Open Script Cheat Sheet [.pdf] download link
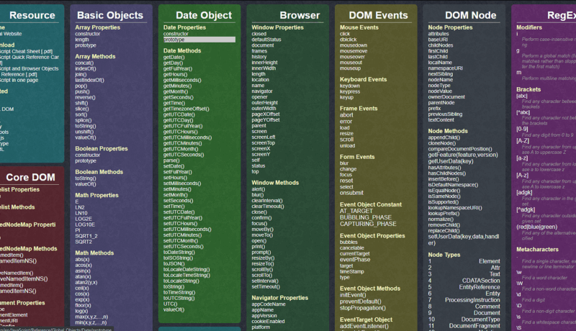 27,51
